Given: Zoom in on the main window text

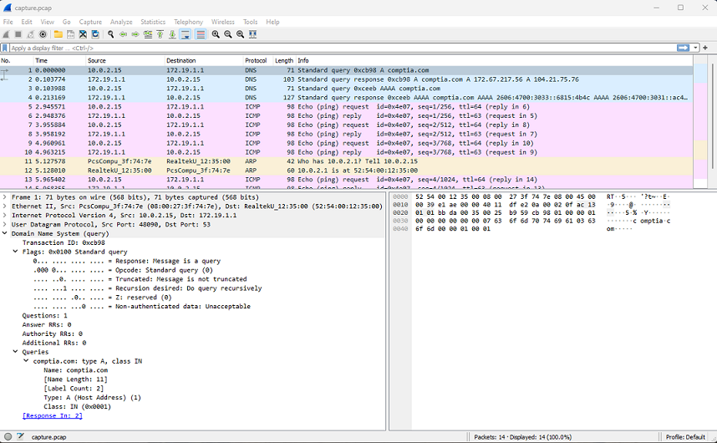Looking at the screenshot, I should point(216,34).
